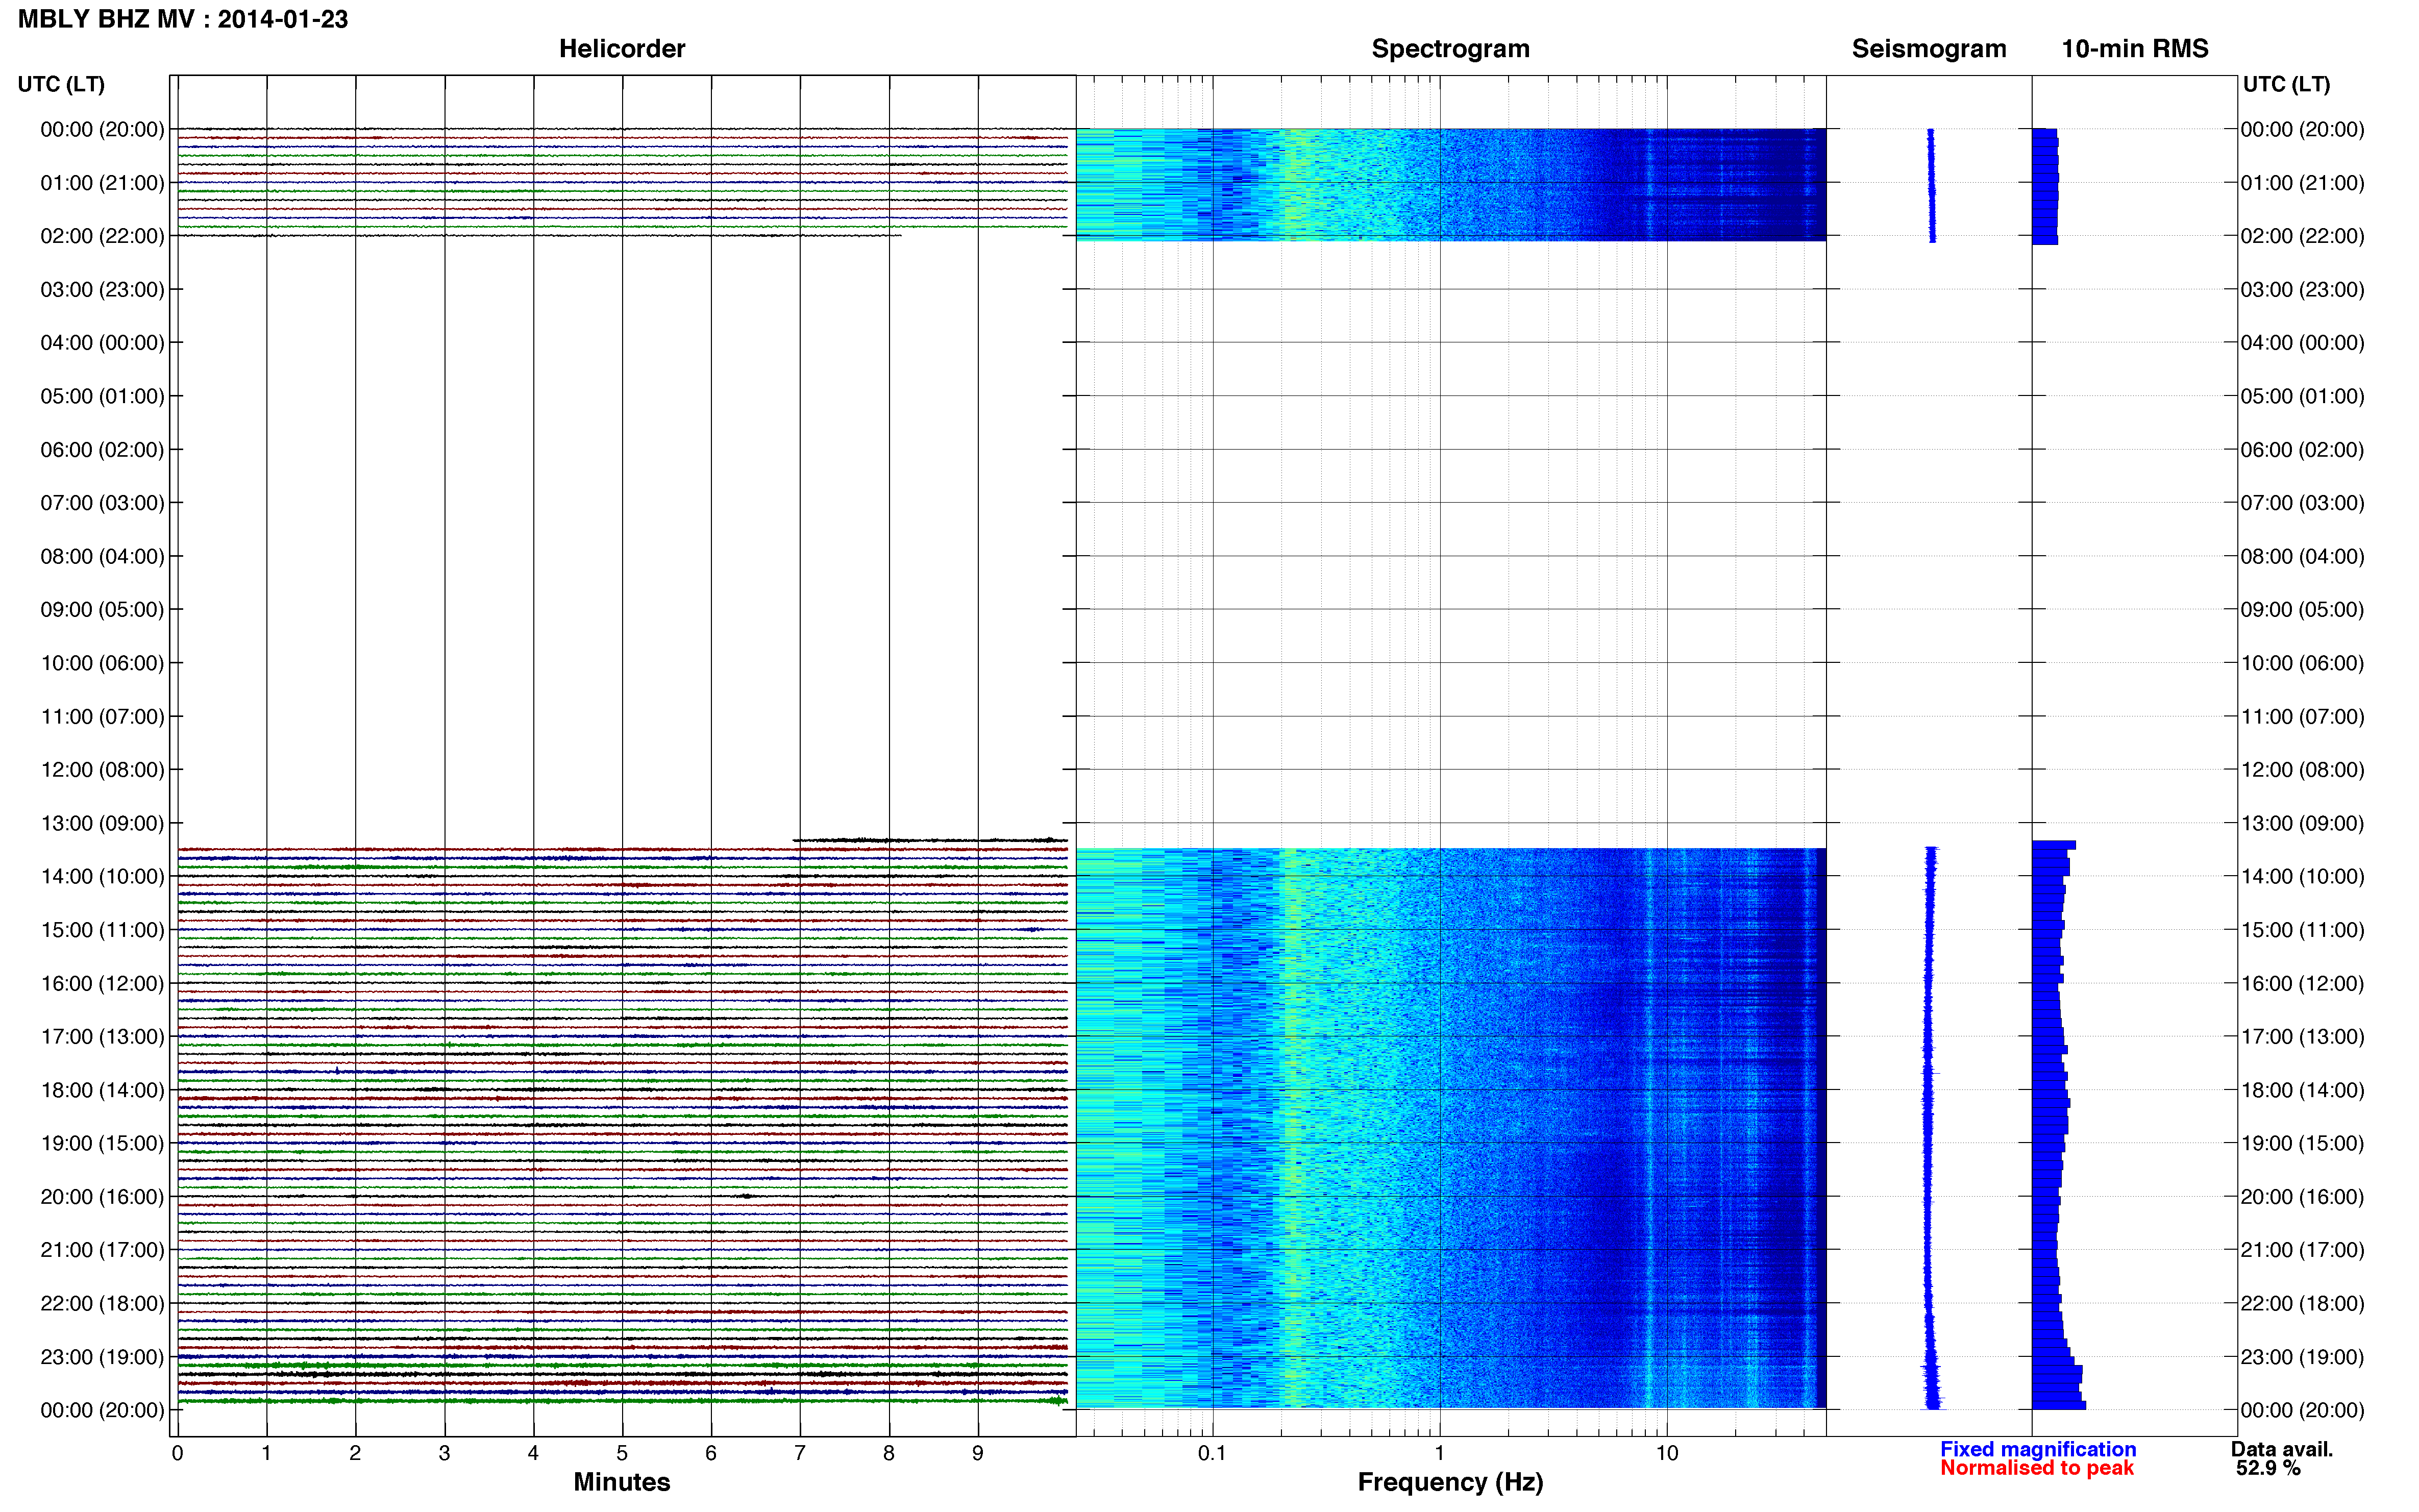Image resolution: width=2419 pixels, height=1512 pixels.
Task: Click minute tick label '9' on helicorder axis
Action: [x=978, y=1453]
